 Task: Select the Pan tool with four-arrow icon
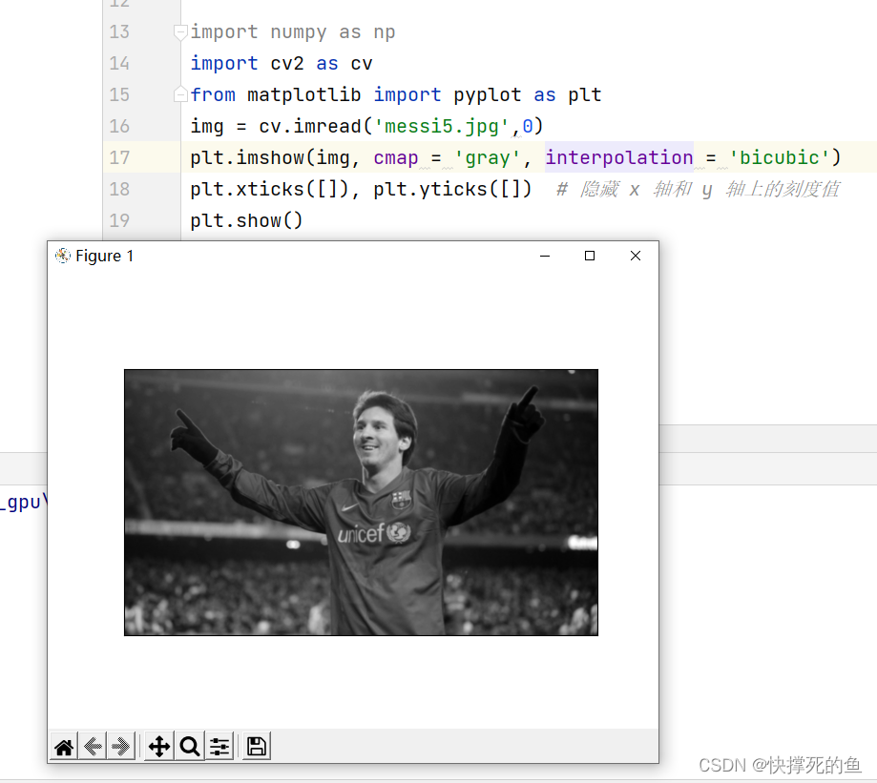[158, 746]
